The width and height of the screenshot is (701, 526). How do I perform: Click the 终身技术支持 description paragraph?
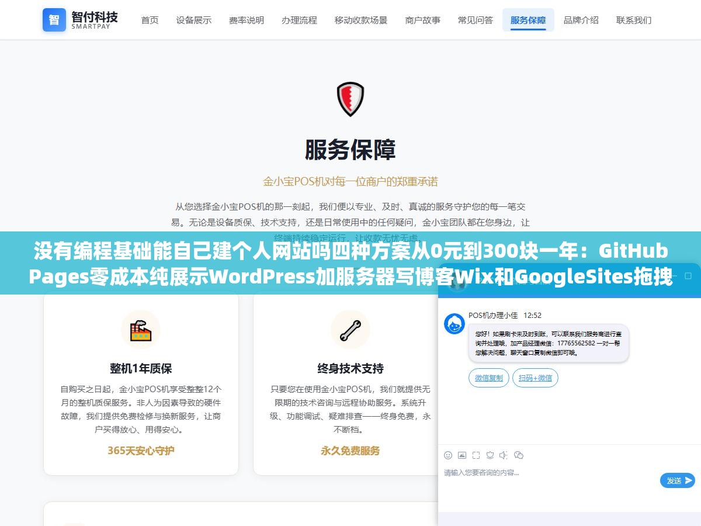click(x=350, y=409)
